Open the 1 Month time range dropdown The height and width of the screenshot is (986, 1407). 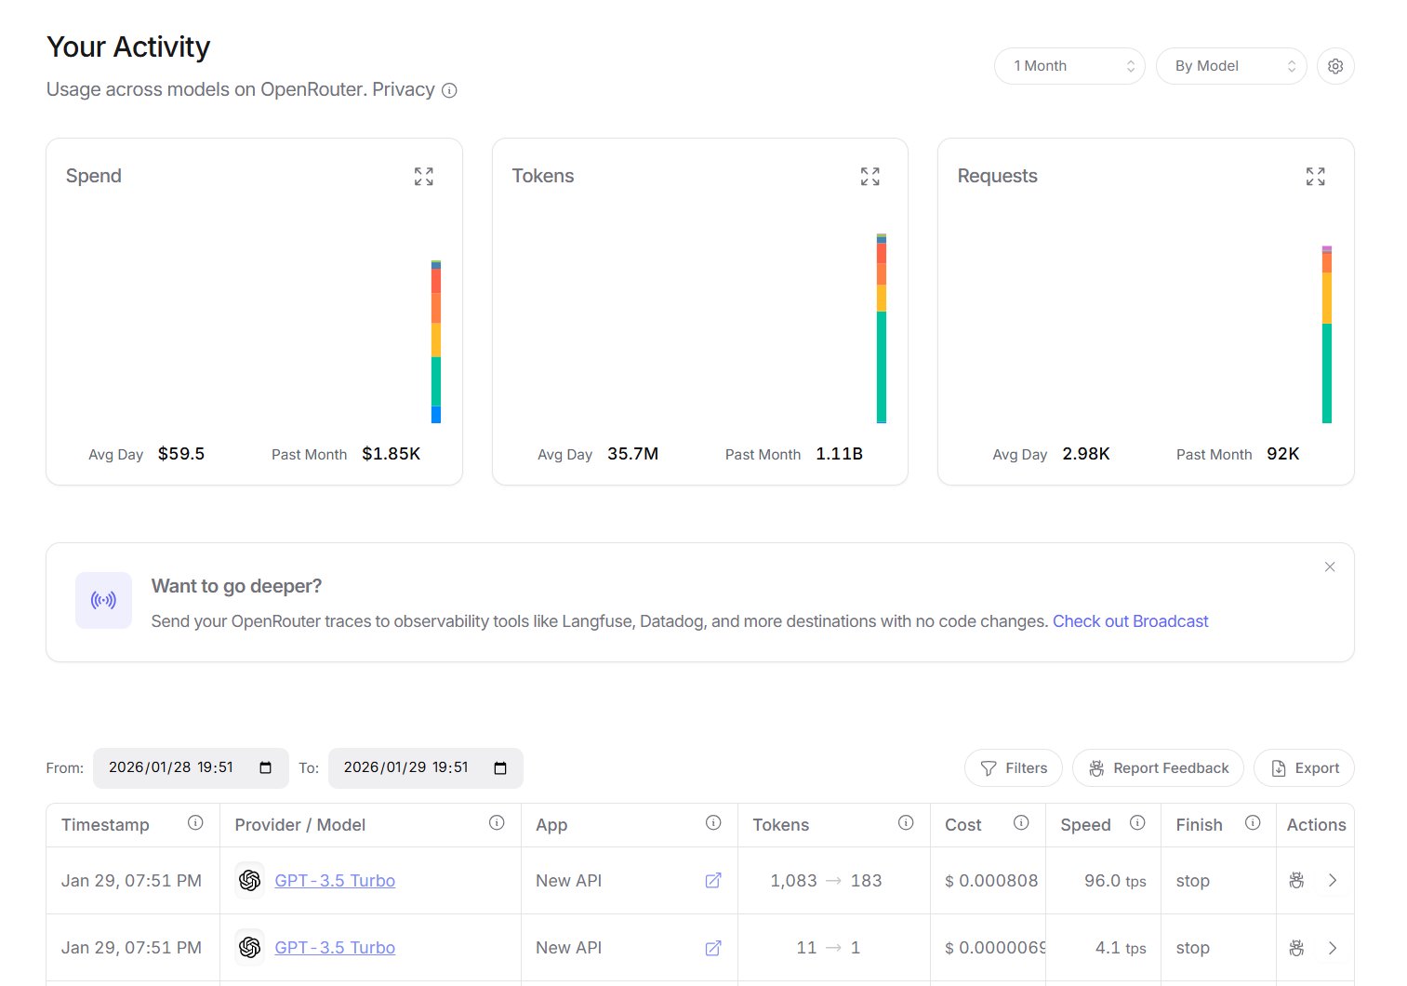pos(1069,66)
